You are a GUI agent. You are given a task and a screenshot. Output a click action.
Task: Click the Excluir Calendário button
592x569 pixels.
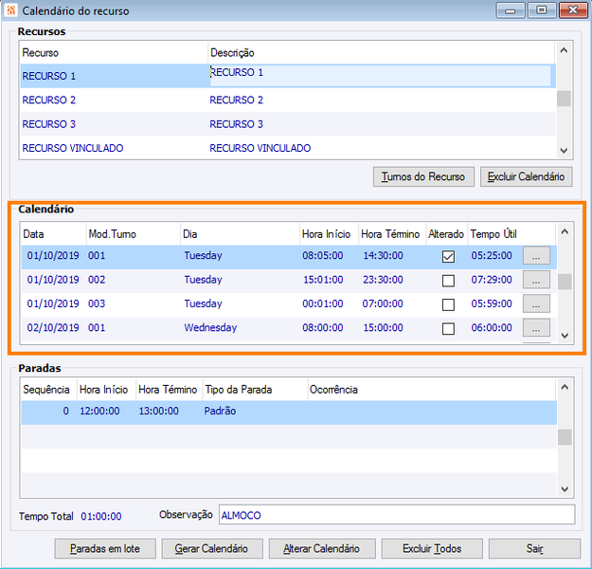[x=527, y=176]
